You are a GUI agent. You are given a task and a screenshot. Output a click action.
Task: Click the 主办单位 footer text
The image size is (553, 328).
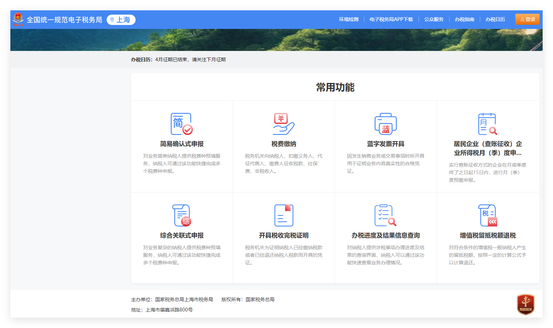[x=172, y=299]
